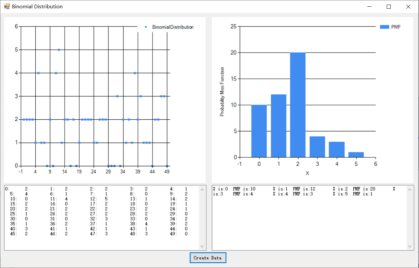Click a scatter point on the zero line

click(x=47, y=165)
